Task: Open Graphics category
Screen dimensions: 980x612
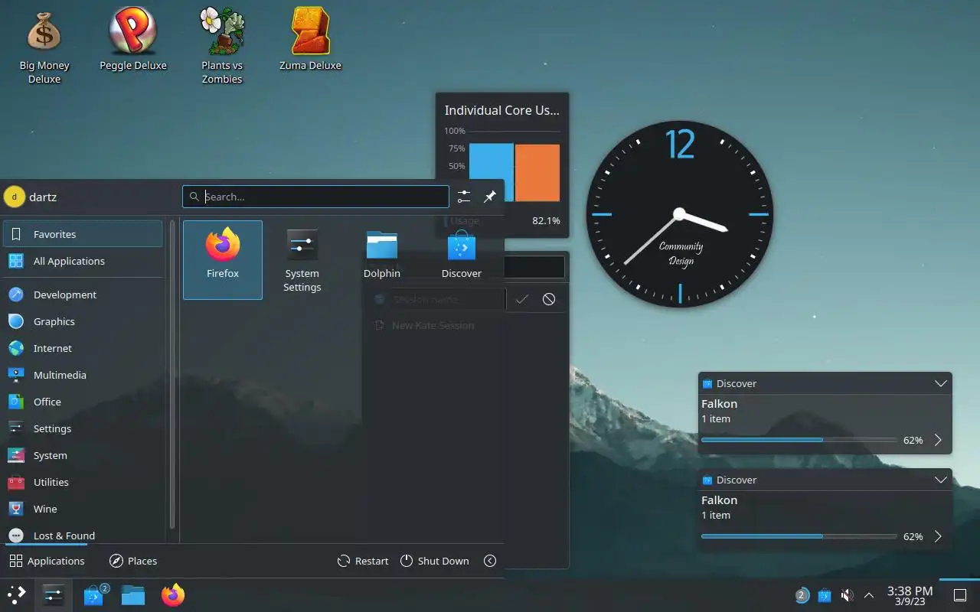Action: pos(83,321)
